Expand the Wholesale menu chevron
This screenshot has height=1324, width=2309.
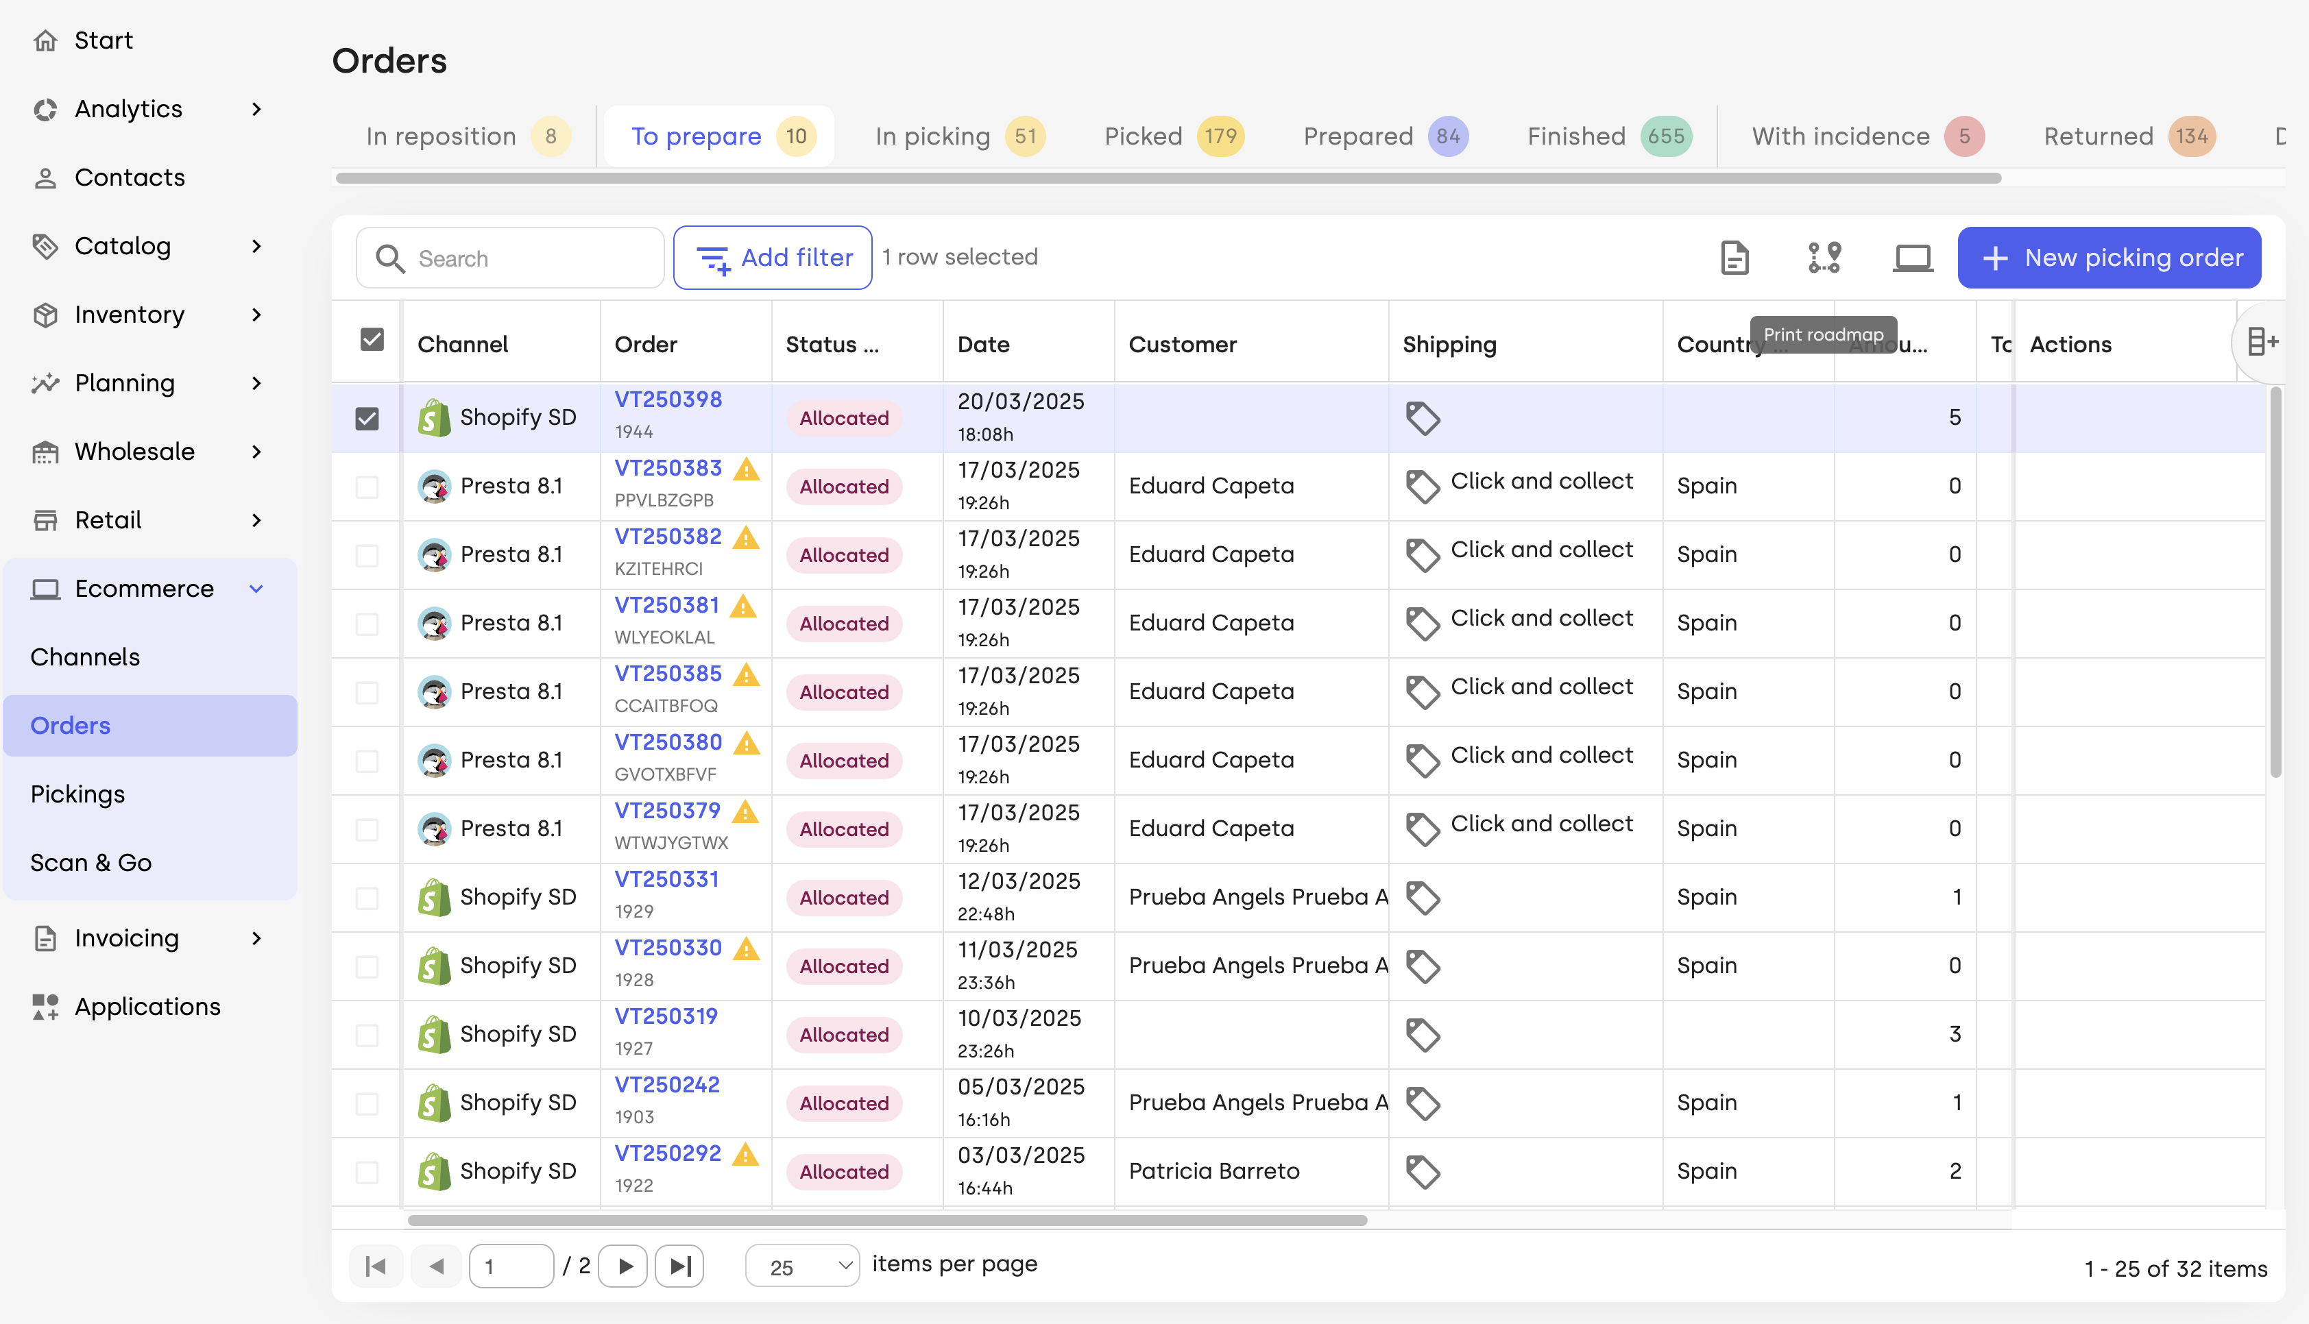256,452
